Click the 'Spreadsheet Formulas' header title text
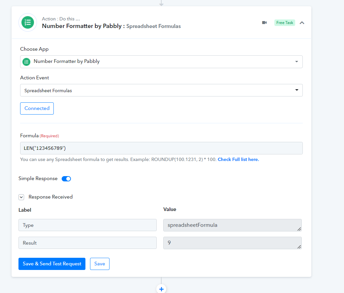Viewport: 344px width, 293px height. click(153, 26)
